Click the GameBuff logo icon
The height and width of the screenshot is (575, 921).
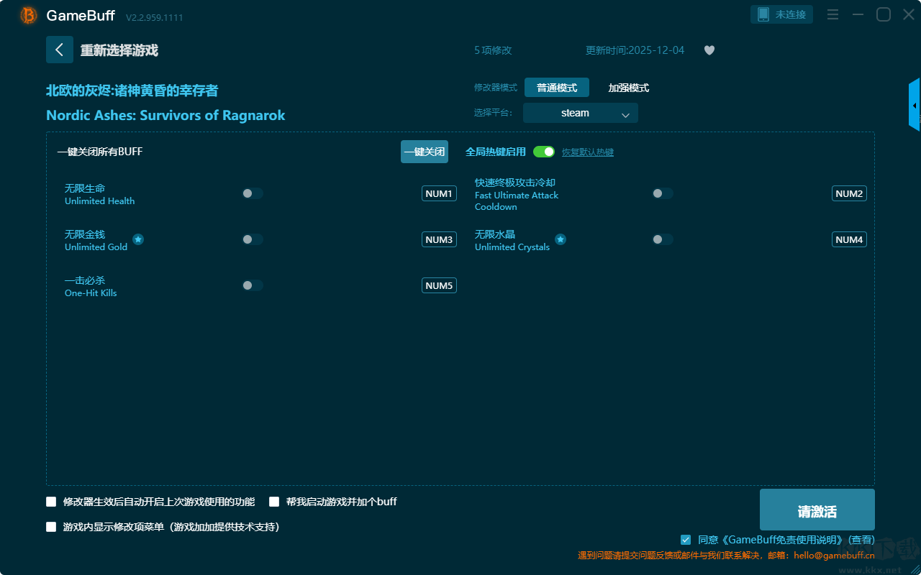29,15
